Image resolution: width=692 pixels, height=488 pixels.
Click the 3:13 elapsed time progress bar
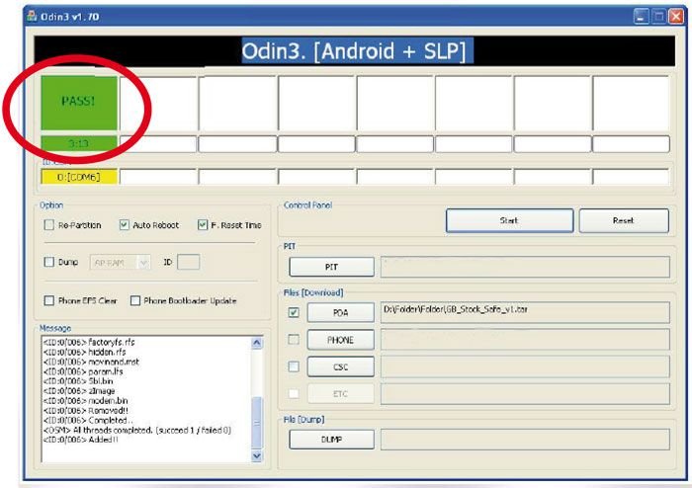point(79,143)
